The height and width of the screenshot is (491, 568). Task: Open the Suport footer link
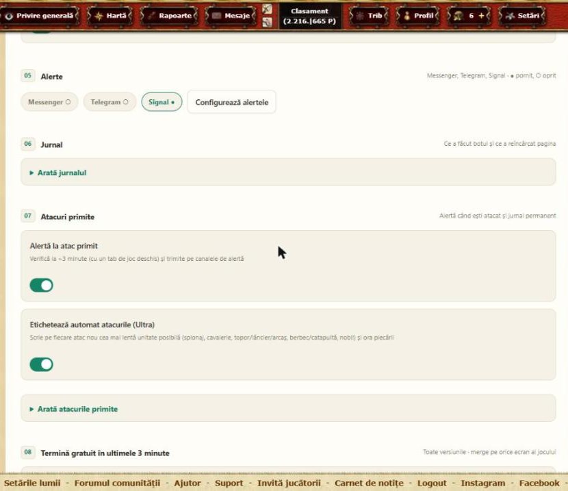(x=229, y=483)
